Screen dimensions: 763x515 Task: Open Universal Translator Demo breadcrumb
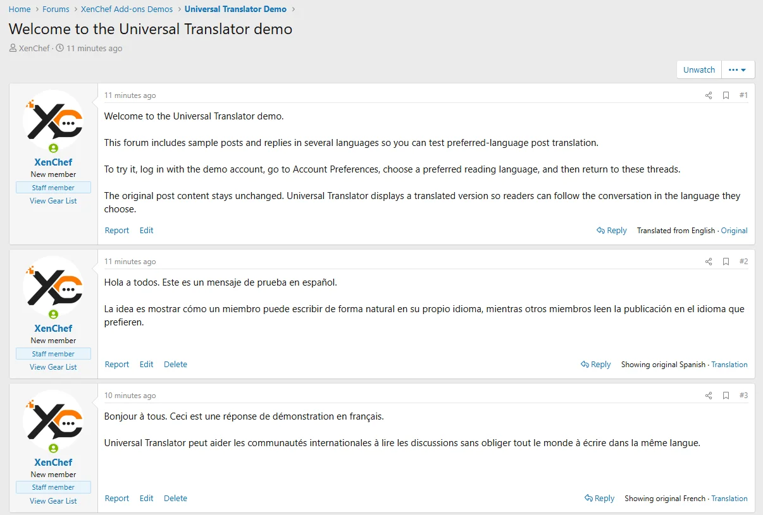pos(235,9)
